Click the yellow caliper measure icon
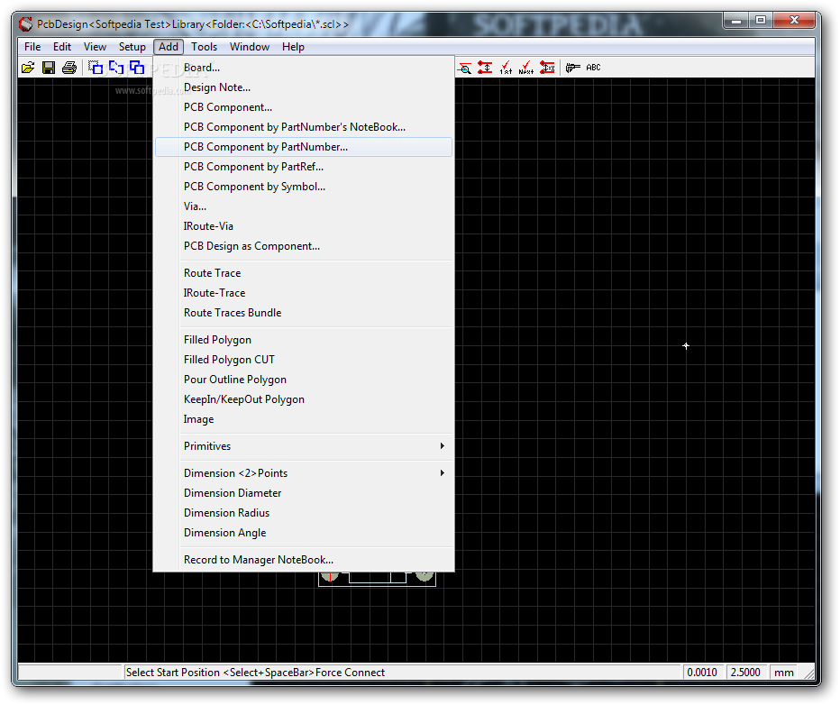Image resolution: width=840 pixels, height=705 pixels. 572,68
